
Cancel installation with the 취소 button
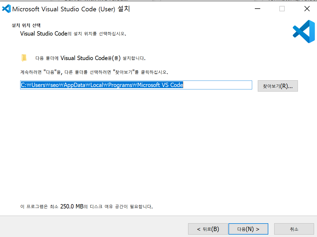[x=294, y=229]
